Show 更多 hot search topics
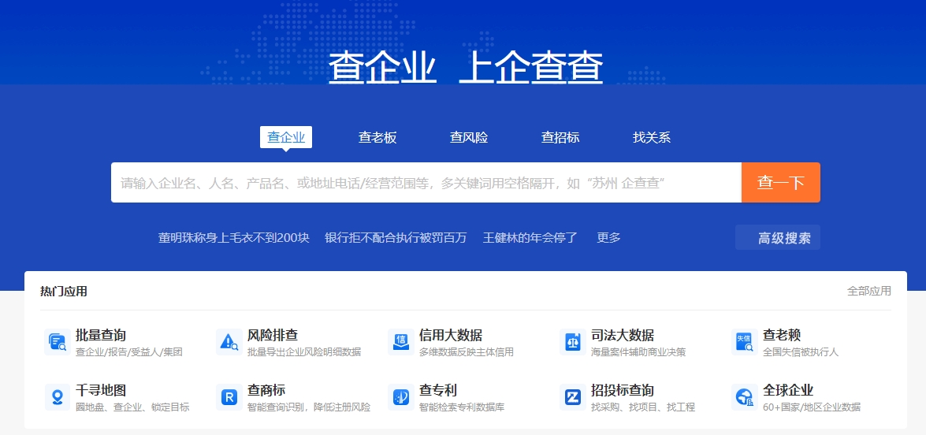The width and height of the screenshot is (926, 435). point(609,238)
